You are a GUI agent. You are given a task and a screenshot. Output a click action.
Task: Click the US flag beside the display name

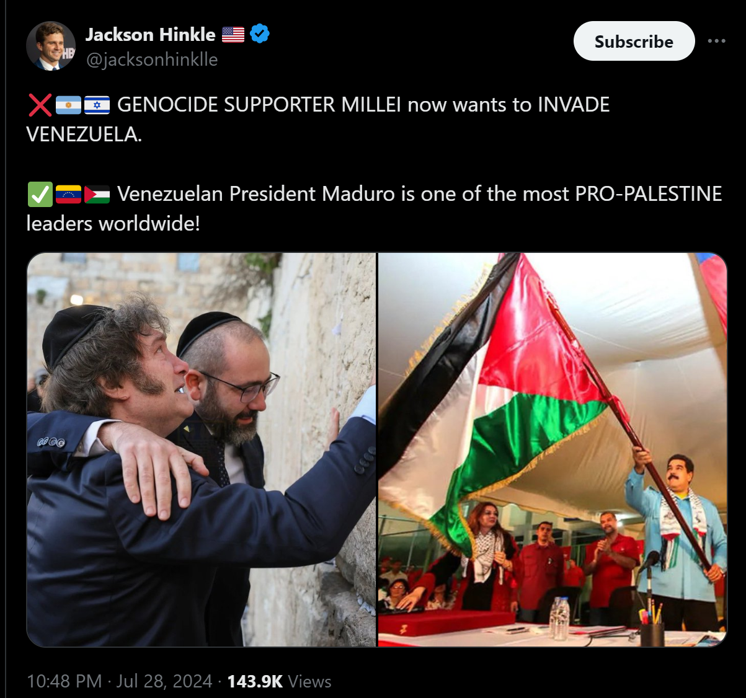coord(233,34)
